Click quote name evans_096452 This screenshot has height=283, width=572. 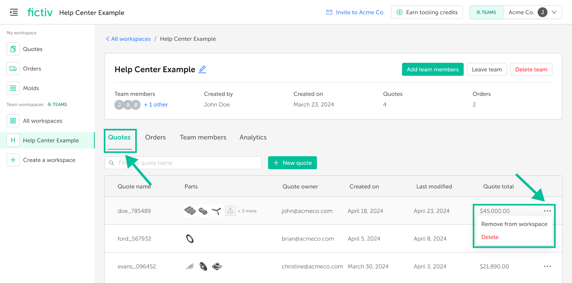(x=137, y=267)
